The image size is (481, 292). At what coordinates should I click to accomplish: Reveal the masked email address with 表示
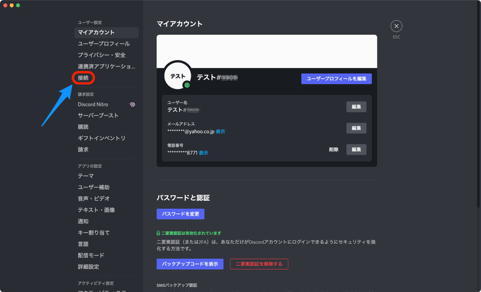click(221, 132)
